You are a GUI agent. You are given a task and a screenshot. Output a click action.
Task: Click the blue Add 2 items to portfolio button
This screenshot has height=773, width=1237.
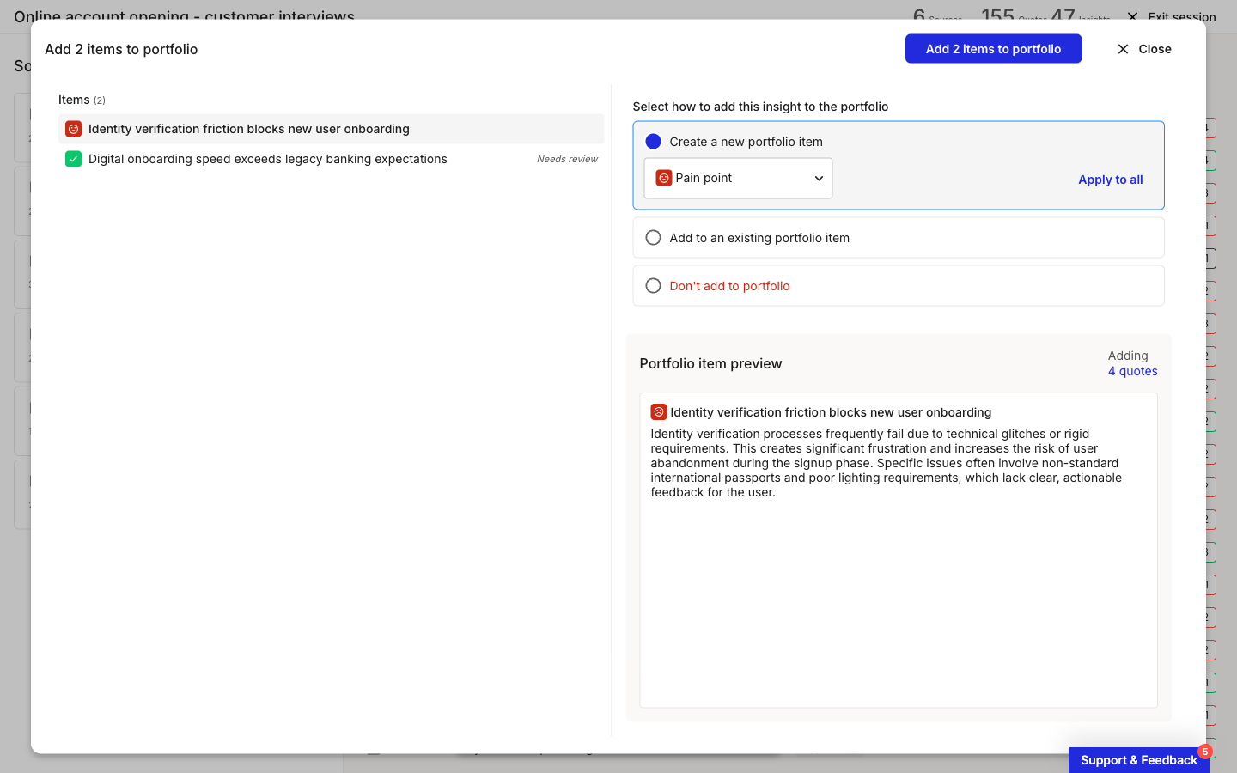(x=993, y=49)
